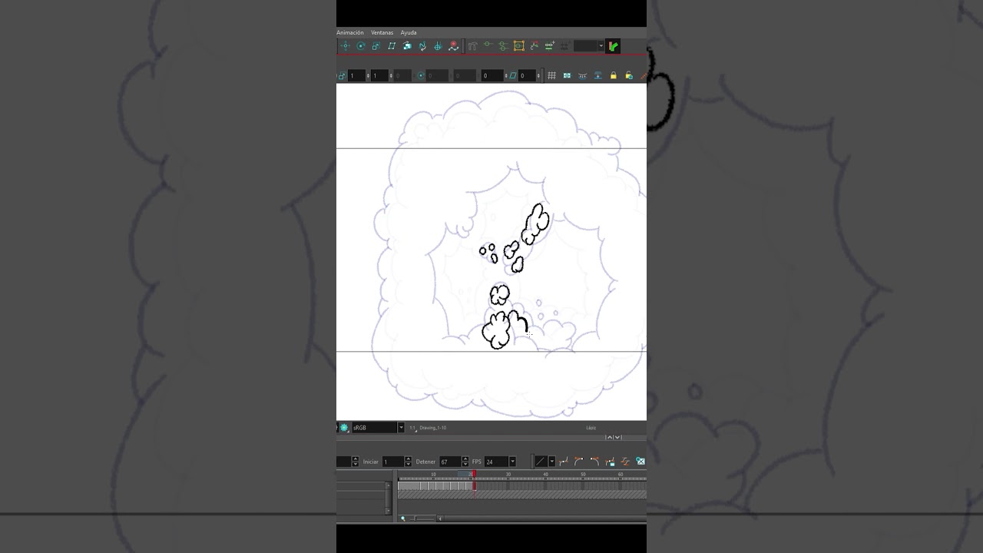Open the dropdown beside the empty deformer field
The height and width of the screenshot is (553, 983).
tap(601, 46)
